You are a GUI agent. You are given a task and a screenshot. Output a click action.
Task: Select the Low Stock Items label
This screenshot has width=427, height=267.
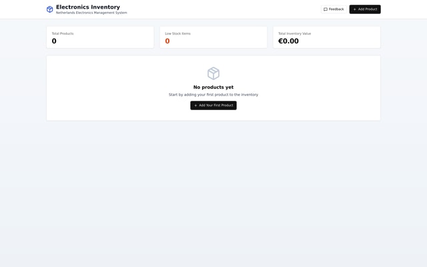coord(177,33)
